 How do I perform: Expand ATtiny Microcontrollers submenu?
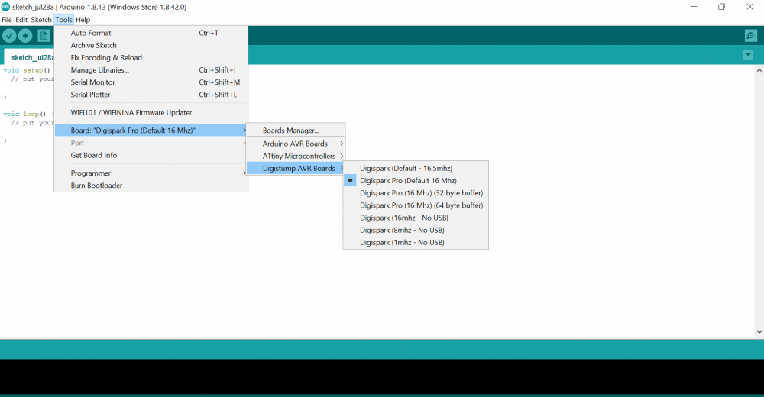pos(296,156)
